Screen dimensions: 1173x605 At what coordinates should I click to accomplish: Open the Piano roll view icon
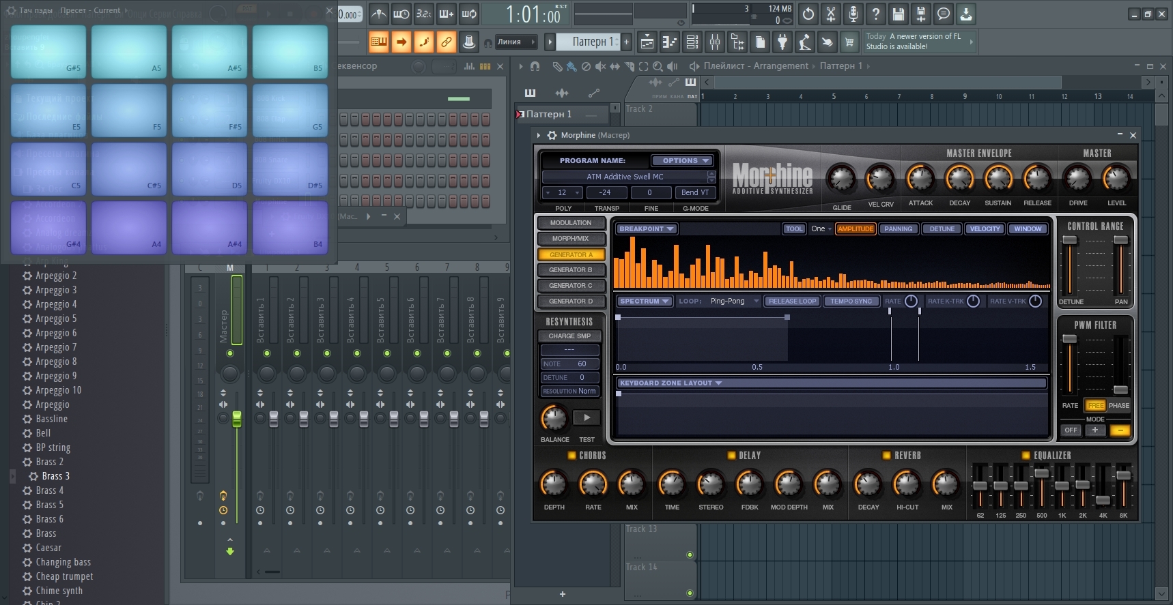tap(670, 42)
